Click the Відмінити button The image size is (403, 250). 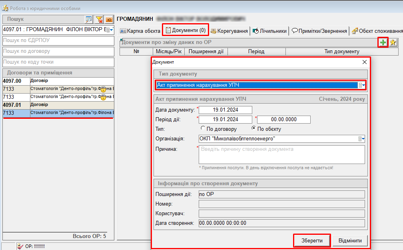[350, 240]
